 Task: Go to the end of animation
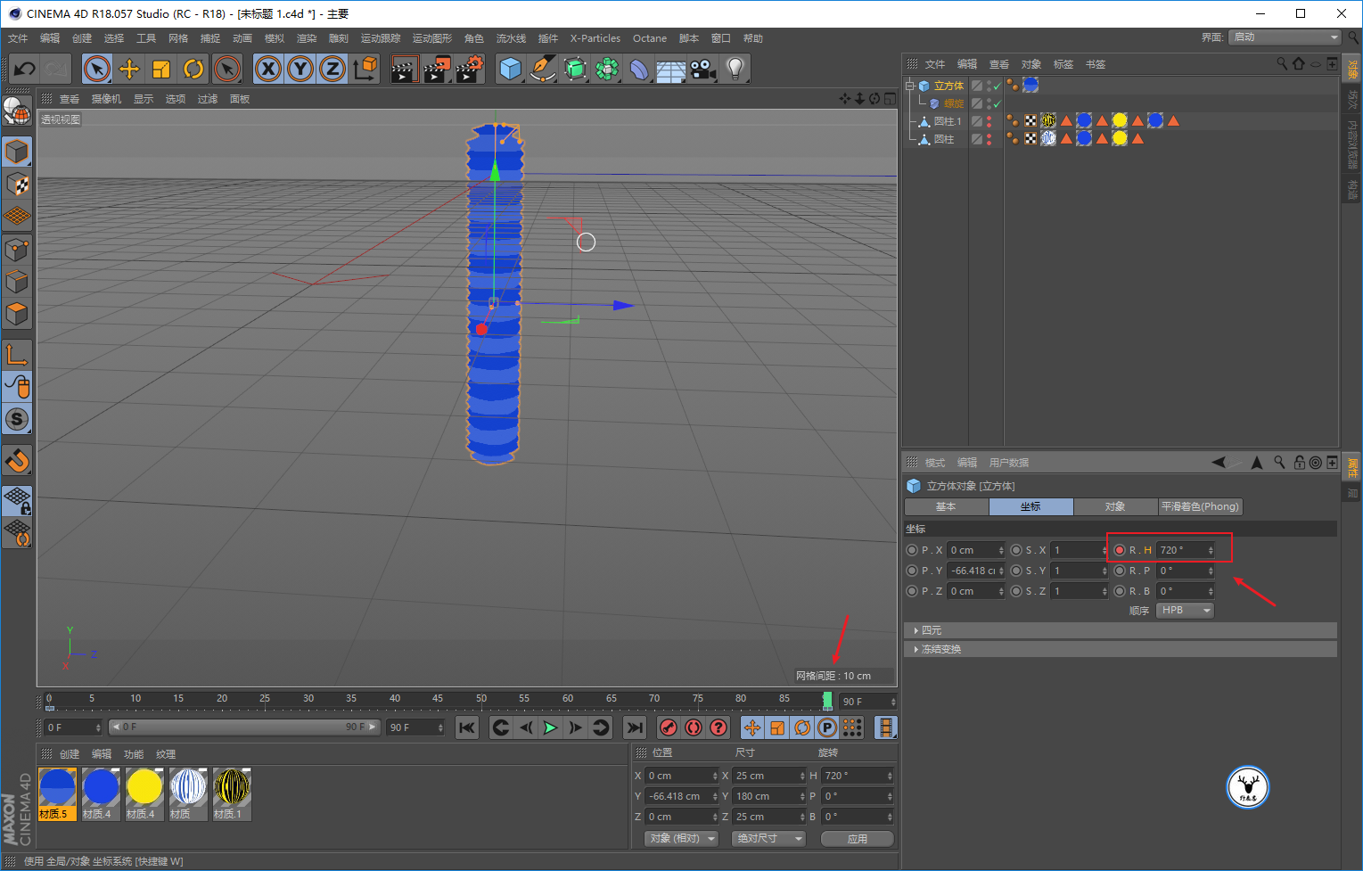(x=635, y=728)
